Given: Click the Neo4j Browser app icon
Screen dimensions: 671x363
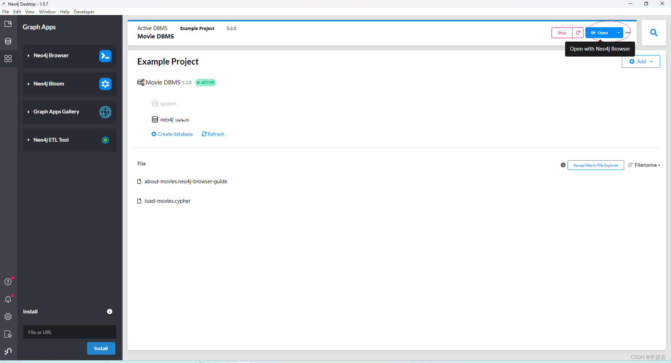Looking at the screenshot, I should [x=105, y=56].
